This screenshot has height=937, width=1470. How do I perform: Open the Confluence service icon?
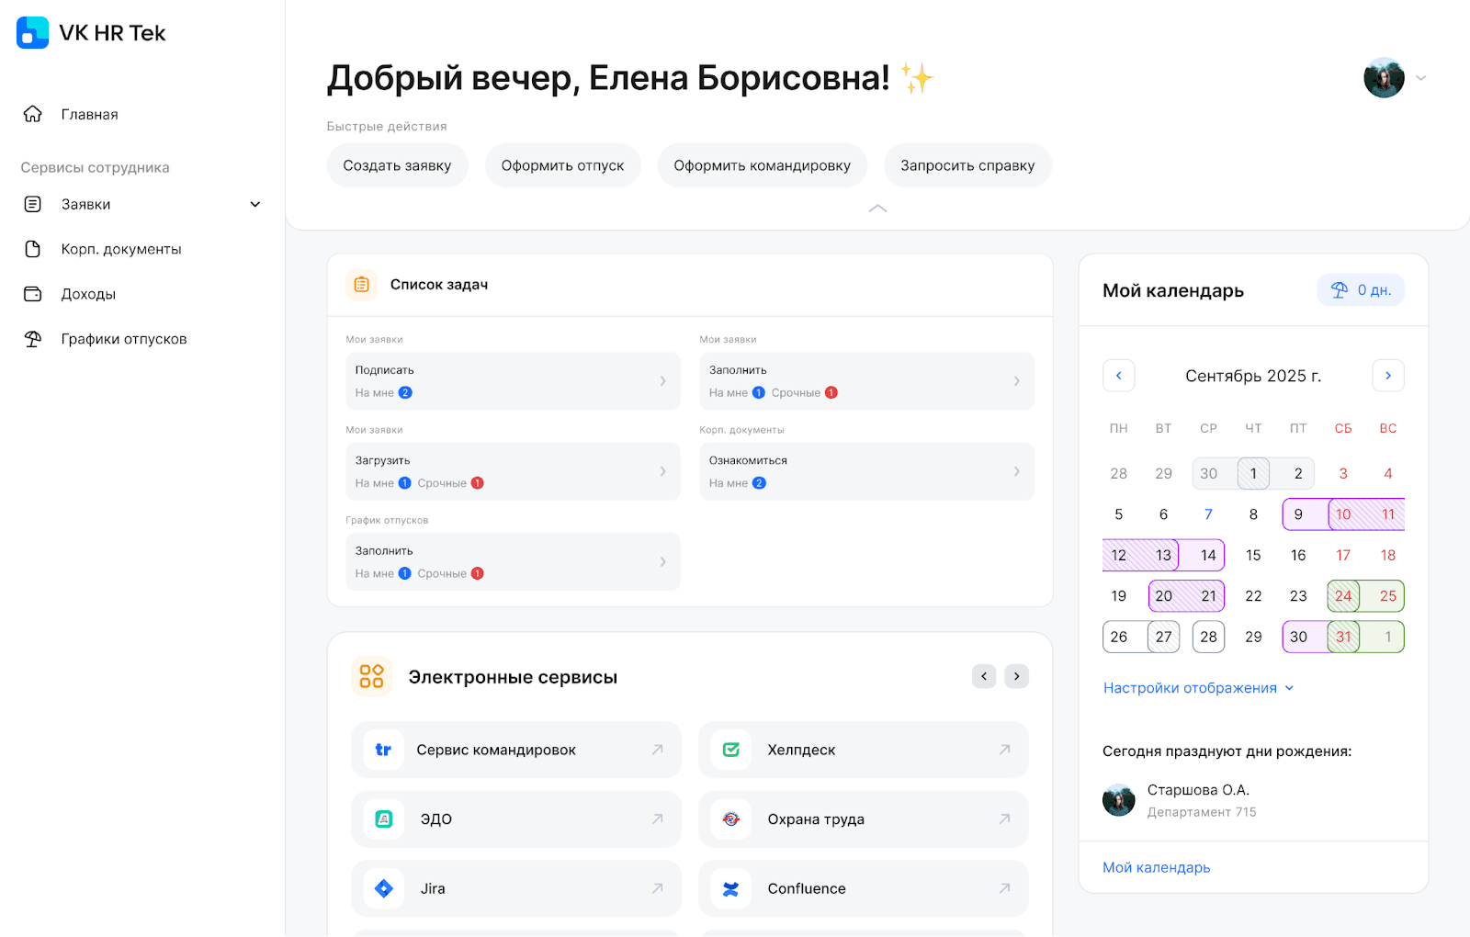point(731,888)
